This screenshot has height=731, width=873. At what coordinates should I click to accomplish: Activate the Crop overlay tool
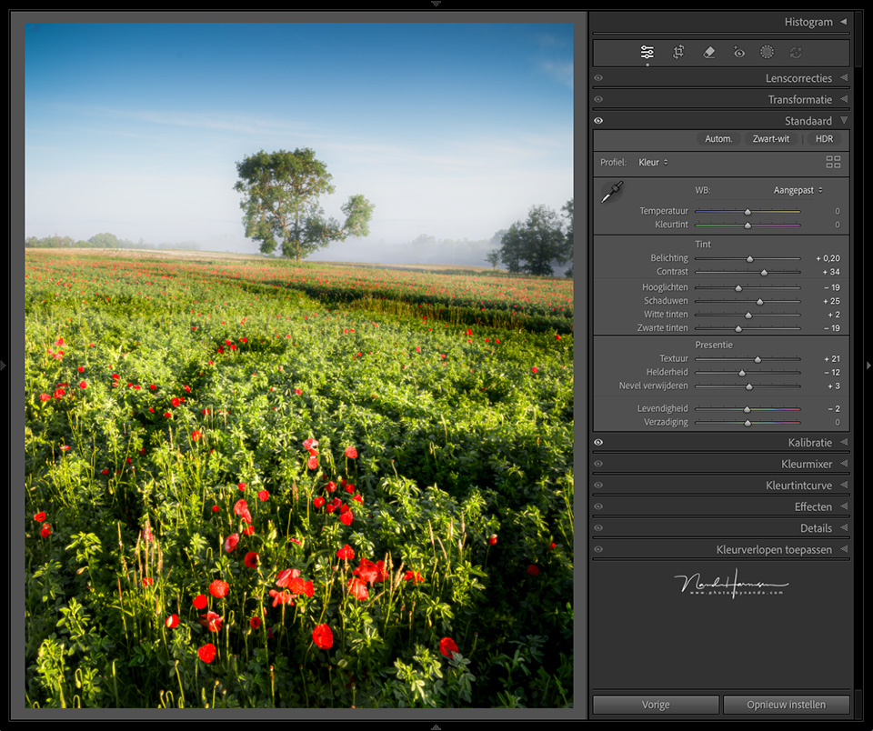[x=678, y=53]
